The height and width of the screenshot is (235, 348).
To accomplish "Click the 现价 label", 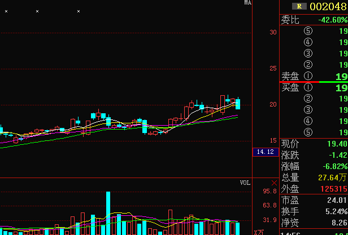I will [290, 144].
